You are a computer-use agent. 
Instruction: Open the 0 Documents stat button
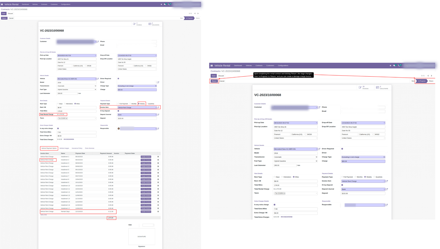pyautogui.click(x=154, y=24)
